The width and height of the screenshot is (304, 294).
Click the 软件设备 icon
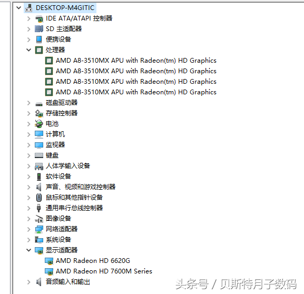(x=39, y=177)
